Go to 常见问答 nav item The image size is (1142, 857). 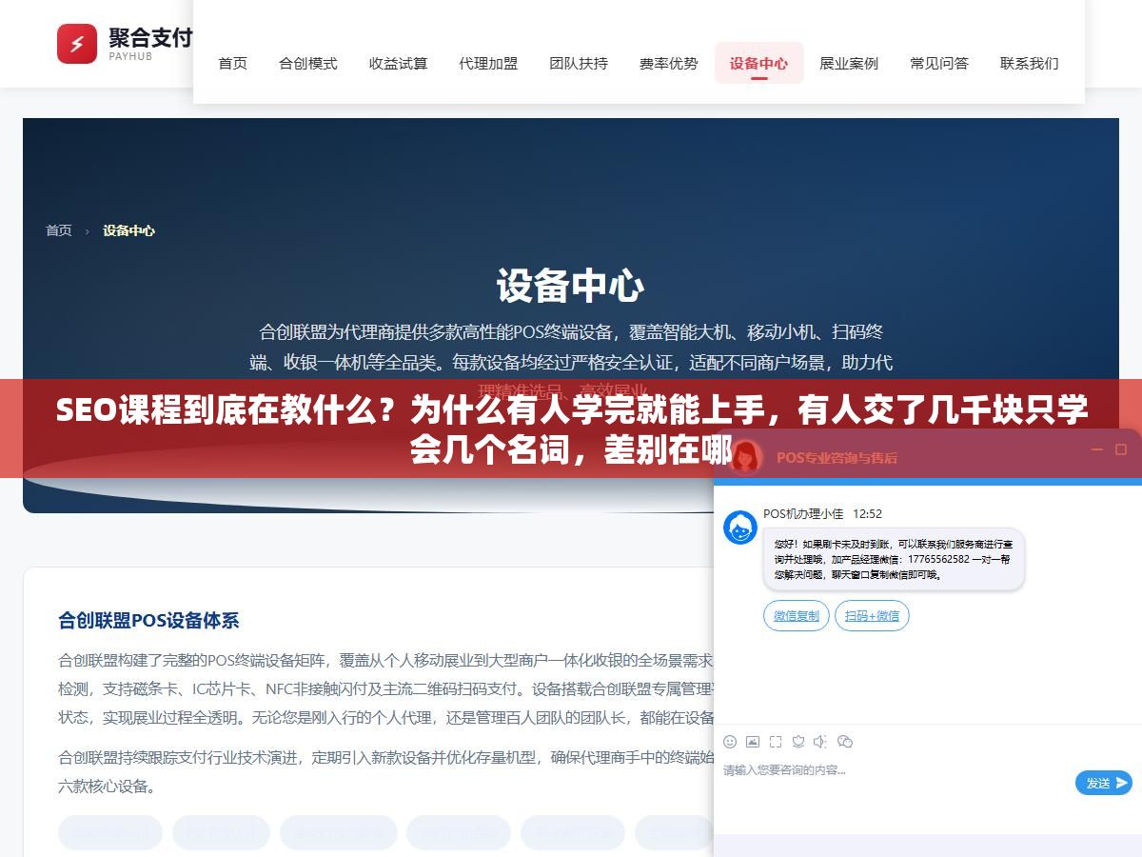click(939, 64)
